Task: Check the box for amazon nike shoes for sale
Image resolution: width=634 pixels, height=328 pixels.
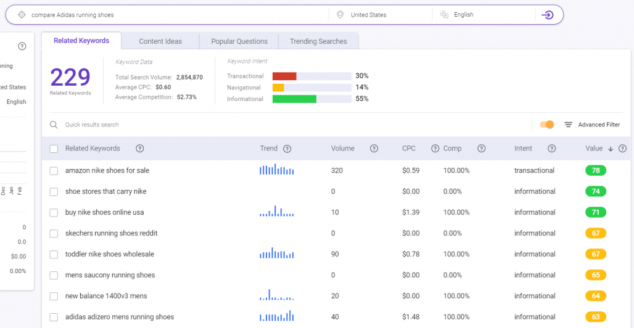Action: click(x=54, y=171)
